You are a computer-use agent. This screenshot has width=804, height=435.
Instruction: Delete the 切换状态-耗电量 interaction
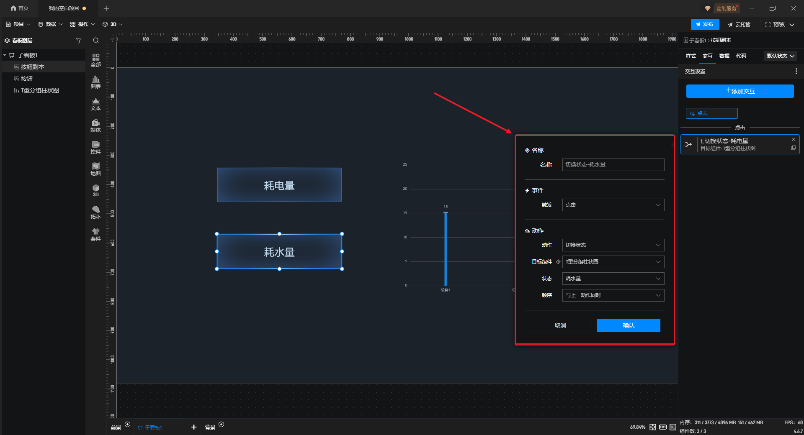[794, 140]
